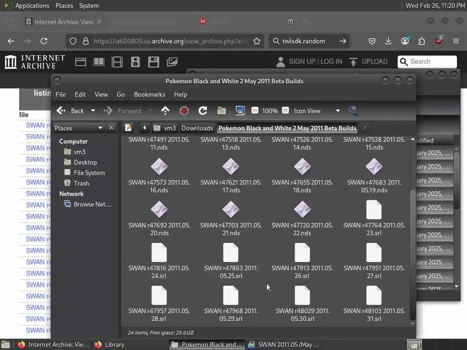Switch to Library taskbar window

tap(109, 345)
